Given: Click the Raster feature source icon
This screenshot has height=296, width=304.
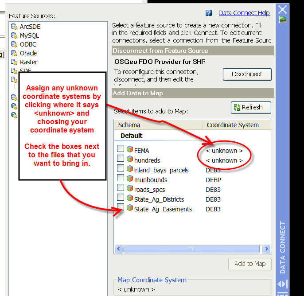Looking at the screenshot, I should pyautogui.click(x=14, y=62).
